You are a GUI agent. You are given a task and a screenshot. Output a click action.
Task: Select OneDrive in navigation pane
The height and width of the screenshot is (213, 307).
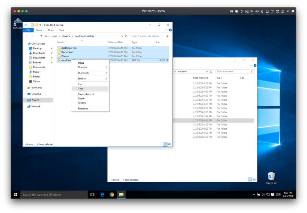[36, 94]
